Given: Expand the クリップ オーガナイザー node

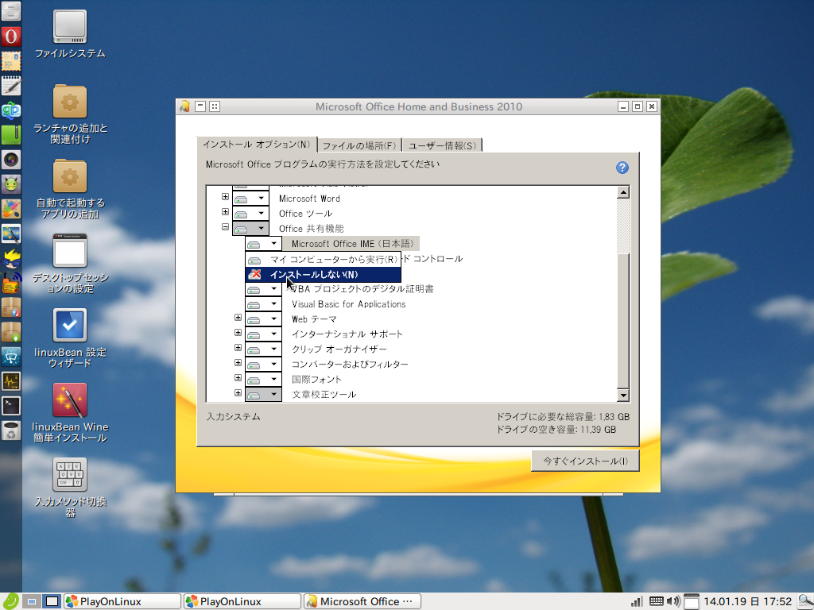Looking at the screenshot, I should 238,348.
